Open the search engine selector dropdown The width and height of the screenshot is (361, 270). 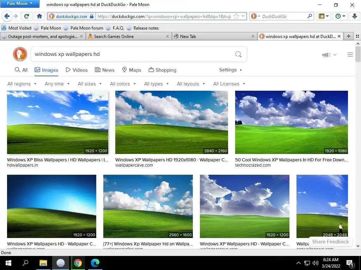(255, 16)
